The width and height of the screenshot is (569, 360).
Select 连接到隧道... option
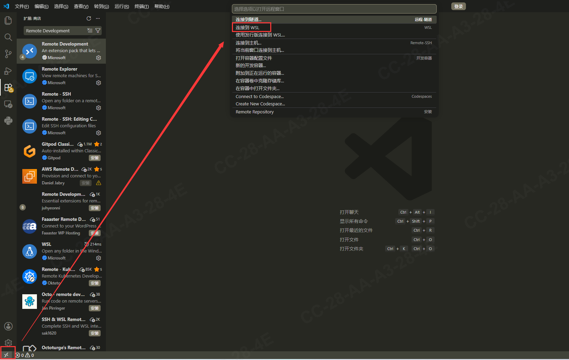334,19
